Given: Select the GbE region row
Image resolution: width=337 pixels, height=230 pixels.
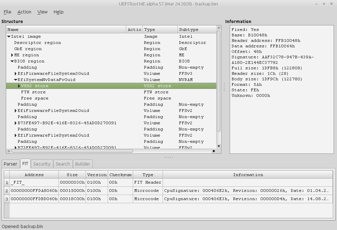Looking at the screenshot, I should [111, 49].
